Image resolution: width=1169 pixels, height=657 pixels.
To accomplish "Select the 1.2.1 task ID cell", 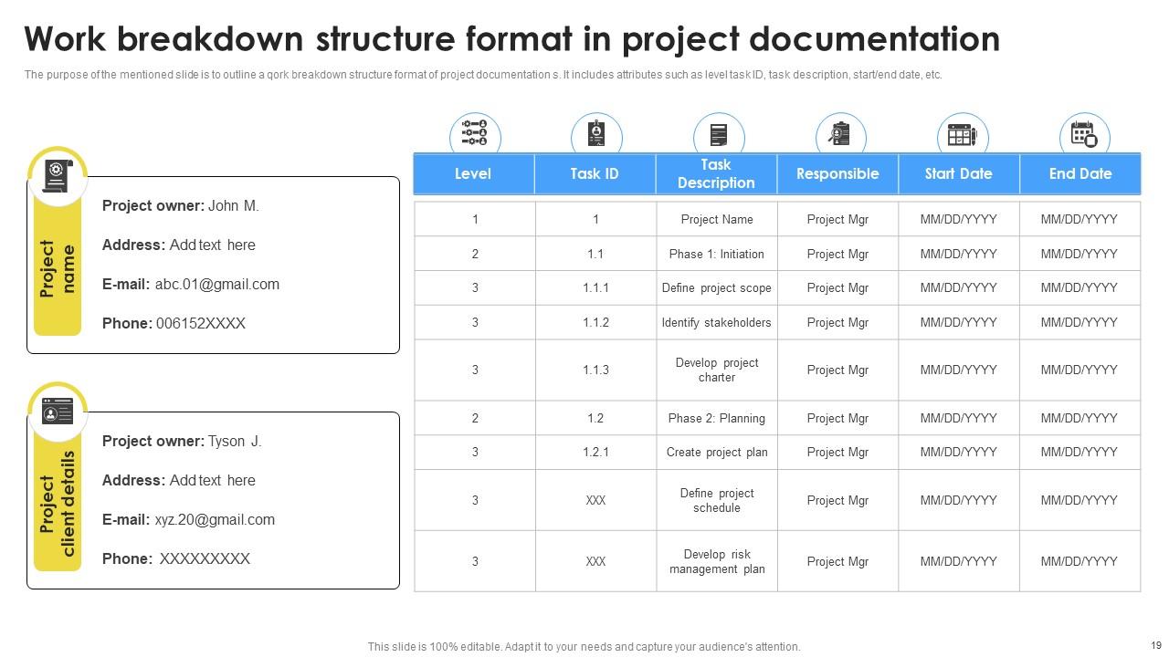I will pyautogui.click(x=595, y=452).
